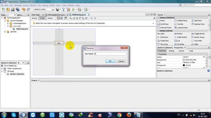Screen dimensions: 211x118
Task: Select jButton1 node in Navigator
Action: pyautogui.click(x=17, y=74)
